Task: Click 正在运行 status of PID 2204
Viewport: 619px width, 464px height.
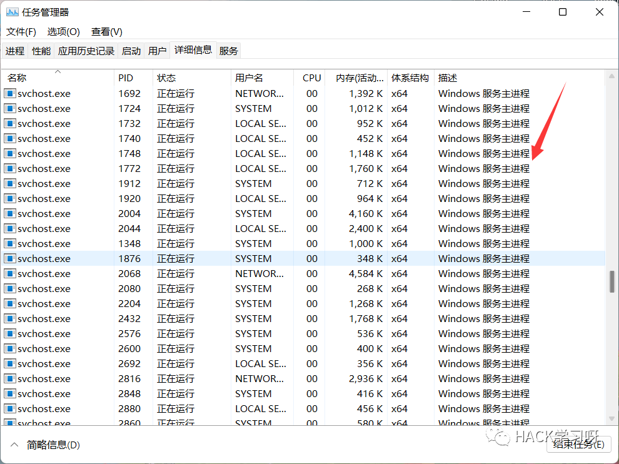Action: click(x=176, y=304)
